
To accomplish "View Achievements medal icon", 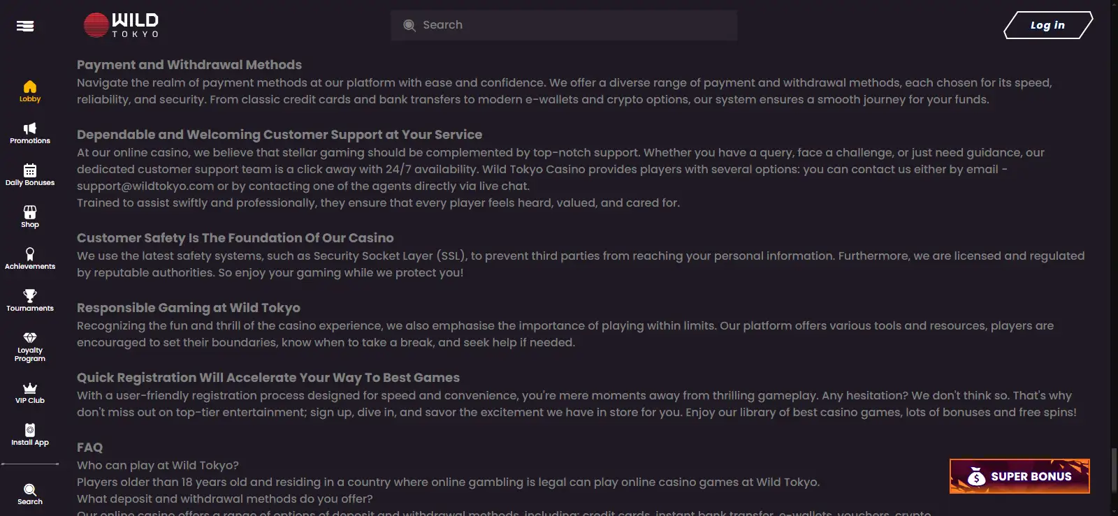I will (30, 254).
